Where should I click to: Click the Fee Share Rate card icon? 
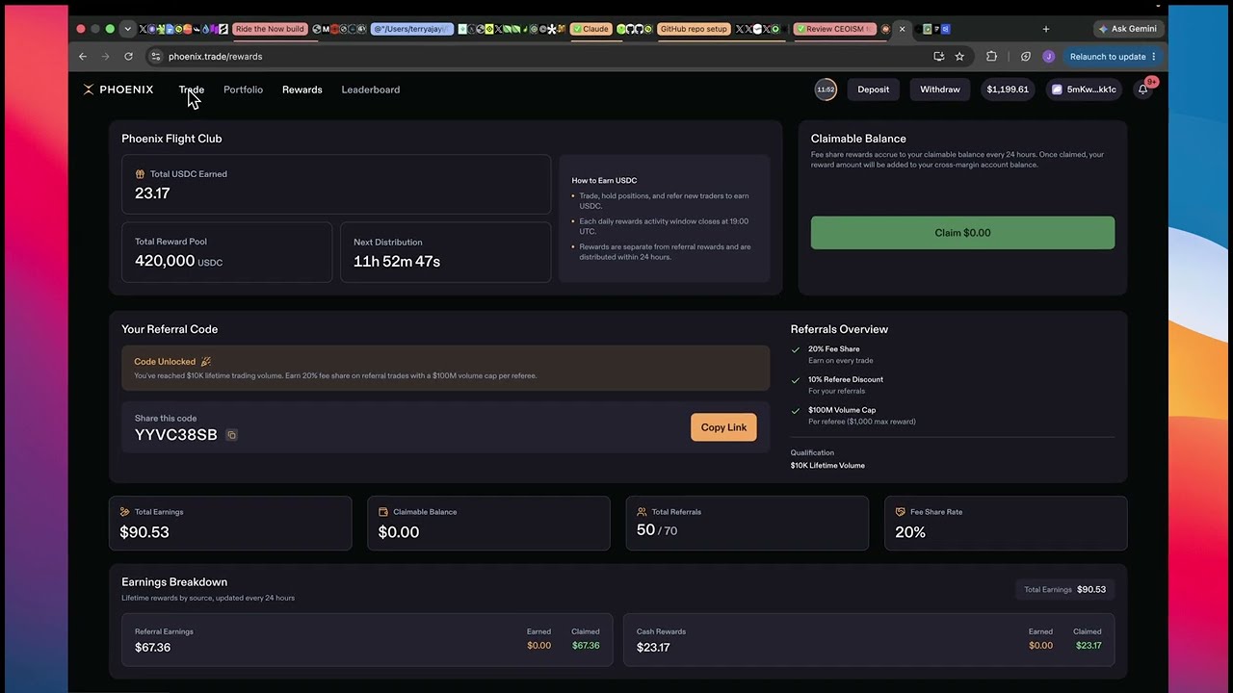[x=900, y=512]
